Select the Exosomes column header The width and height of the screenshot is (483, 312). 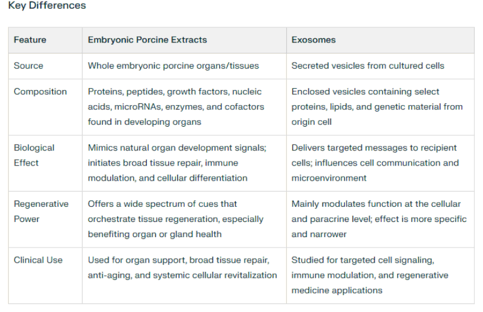[313, 40]
